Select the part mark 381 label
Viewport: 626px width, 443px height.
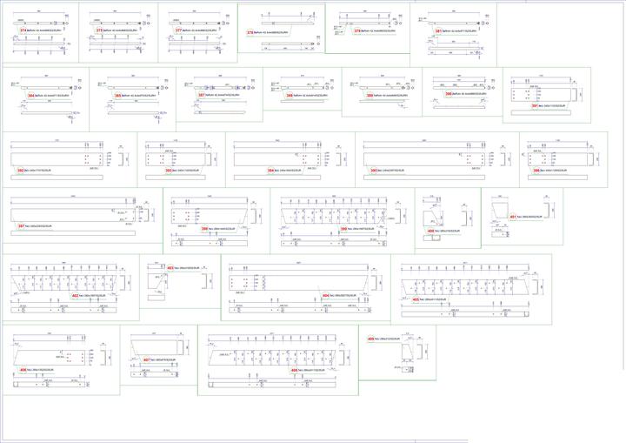pos(438,30)
